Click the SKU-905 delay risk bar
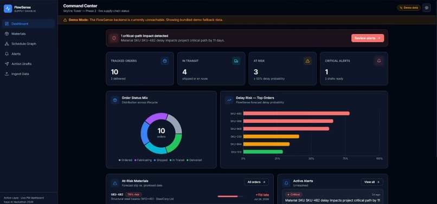The width and height of the screenshot is (437, 204). pyautogui.click(x=286, y=129)
